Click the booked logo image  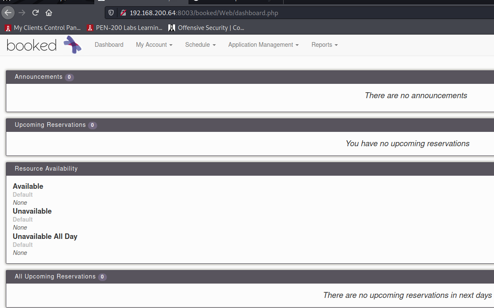point(44,45)
